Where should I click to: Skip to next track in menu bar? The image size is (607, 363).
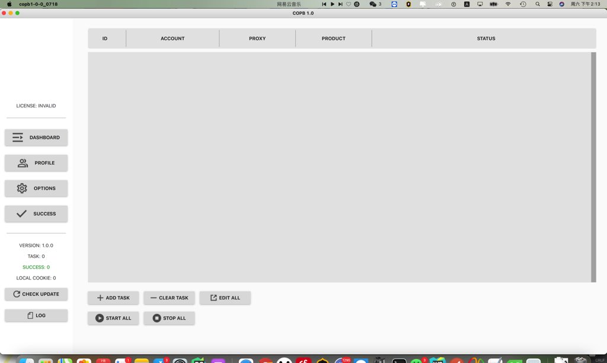340,4
